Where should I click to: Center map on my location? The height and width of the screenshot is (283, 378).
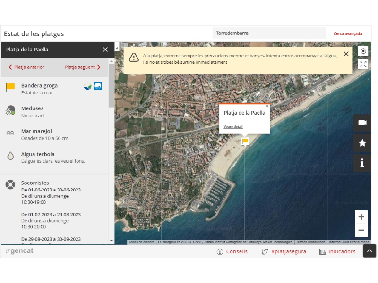coord(363,51)
